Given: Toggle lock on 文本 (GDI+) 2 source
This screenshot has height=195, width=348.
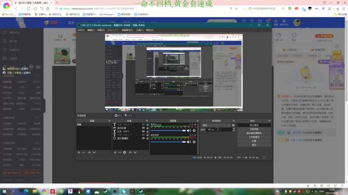Looking at the screenshot, I should click(x=147, y=135).
